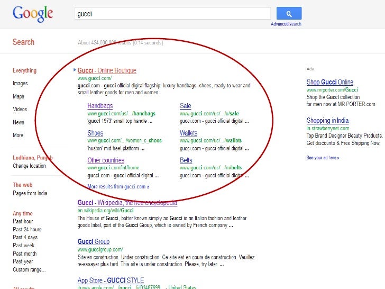The width and height of the screenshot is (385, 289).
Task: Open the Other countries sitelink
Action: click(106, 160)
